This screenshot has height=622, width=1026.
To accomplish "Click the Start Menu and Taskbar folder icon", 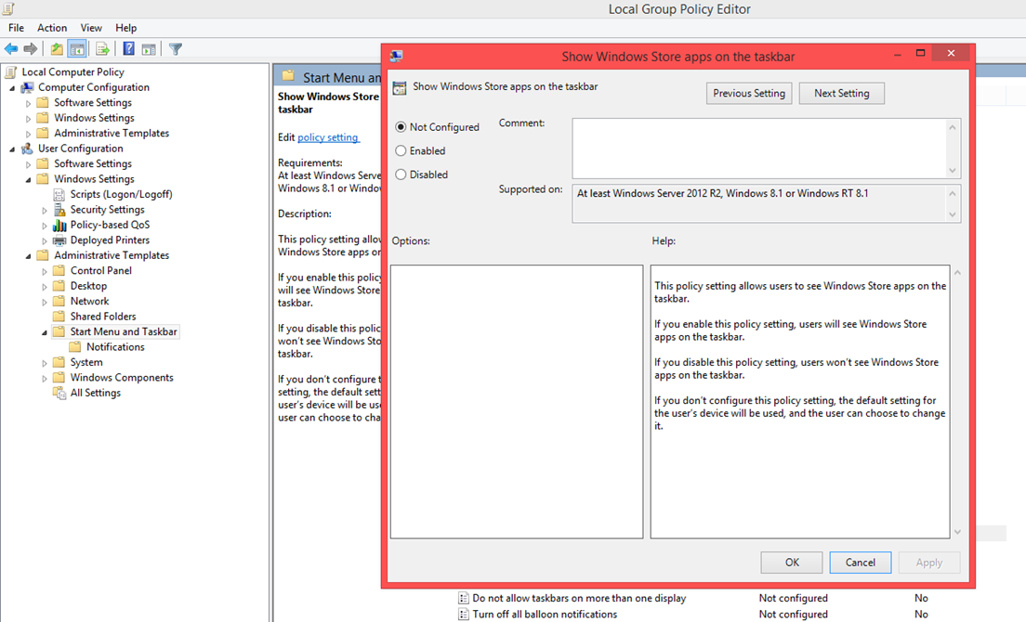I will (x=59, y=332).
